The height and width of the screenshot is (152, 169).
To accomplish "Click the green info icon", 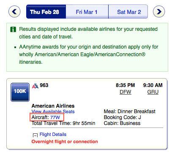I will (13, 30).
